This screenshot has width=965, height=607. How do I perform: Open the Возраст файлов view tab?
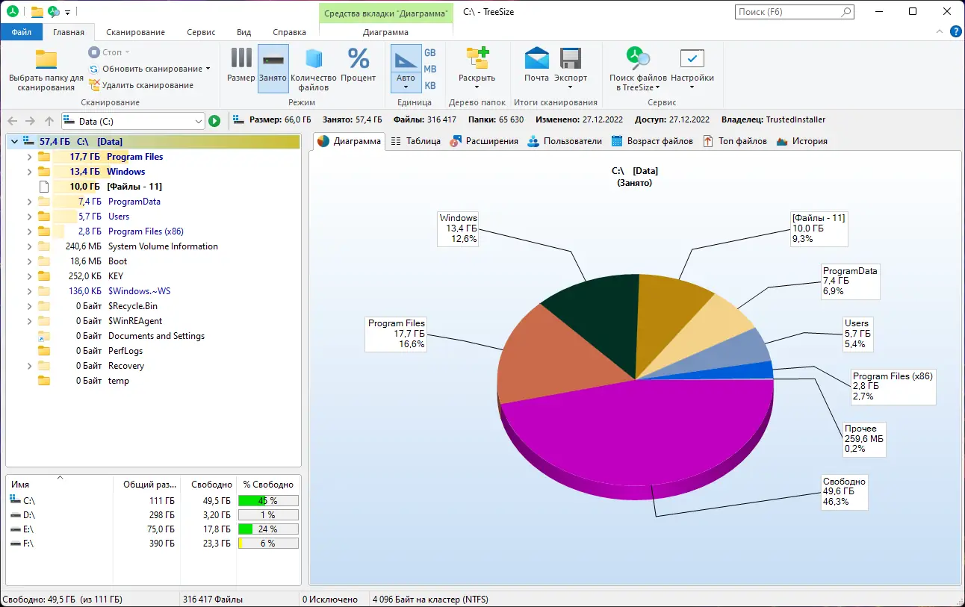tap(652, 141)
